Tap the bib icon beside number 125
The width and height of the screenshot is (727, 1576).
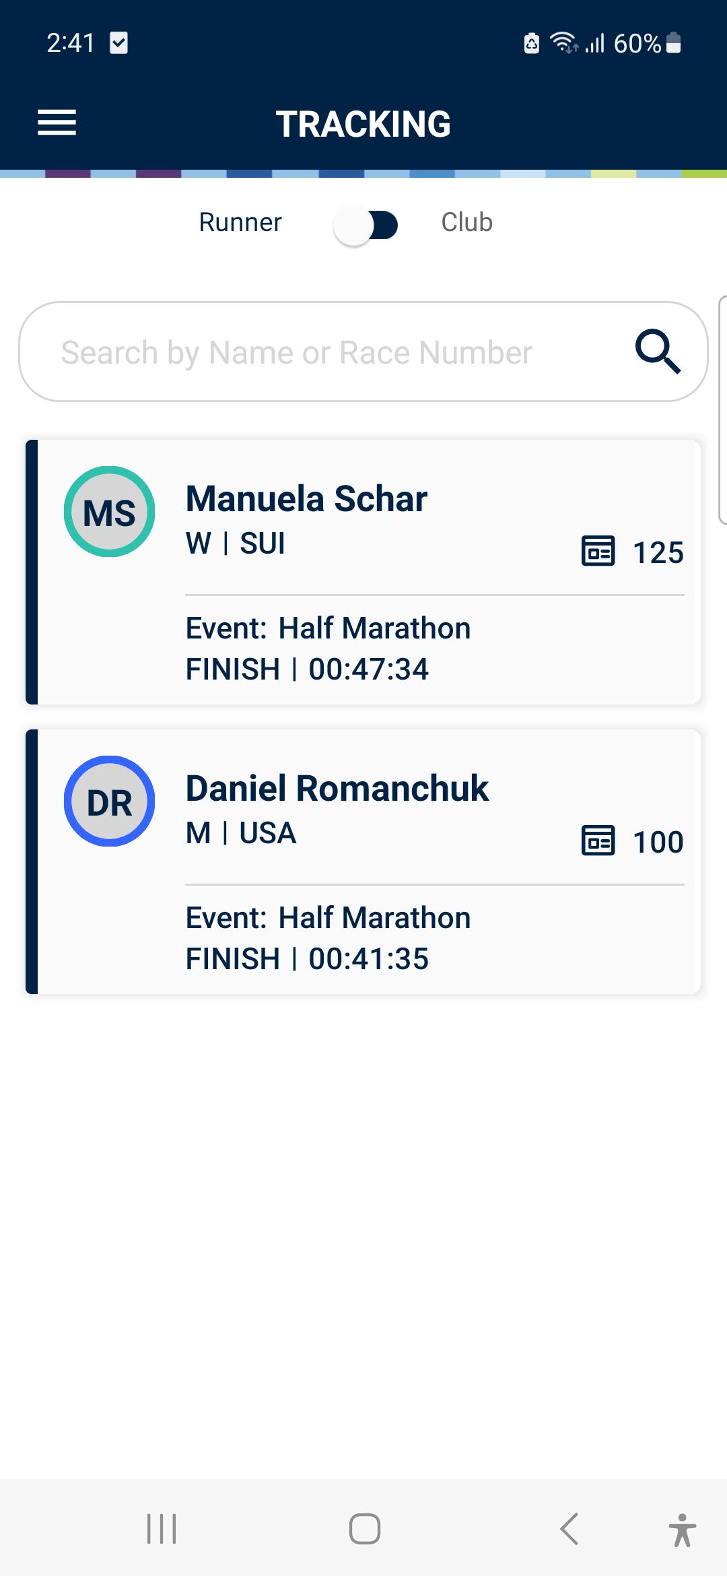(598, 552)
